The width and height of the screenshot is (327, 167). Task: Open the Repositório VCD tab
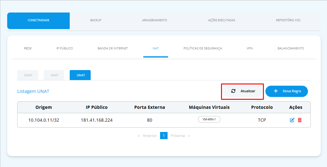[288, 20]
